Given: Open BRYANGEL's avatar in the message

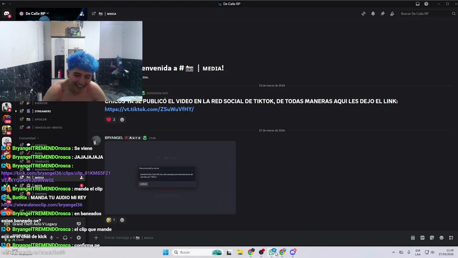Looking at the screenshot, I should (96, 140).
